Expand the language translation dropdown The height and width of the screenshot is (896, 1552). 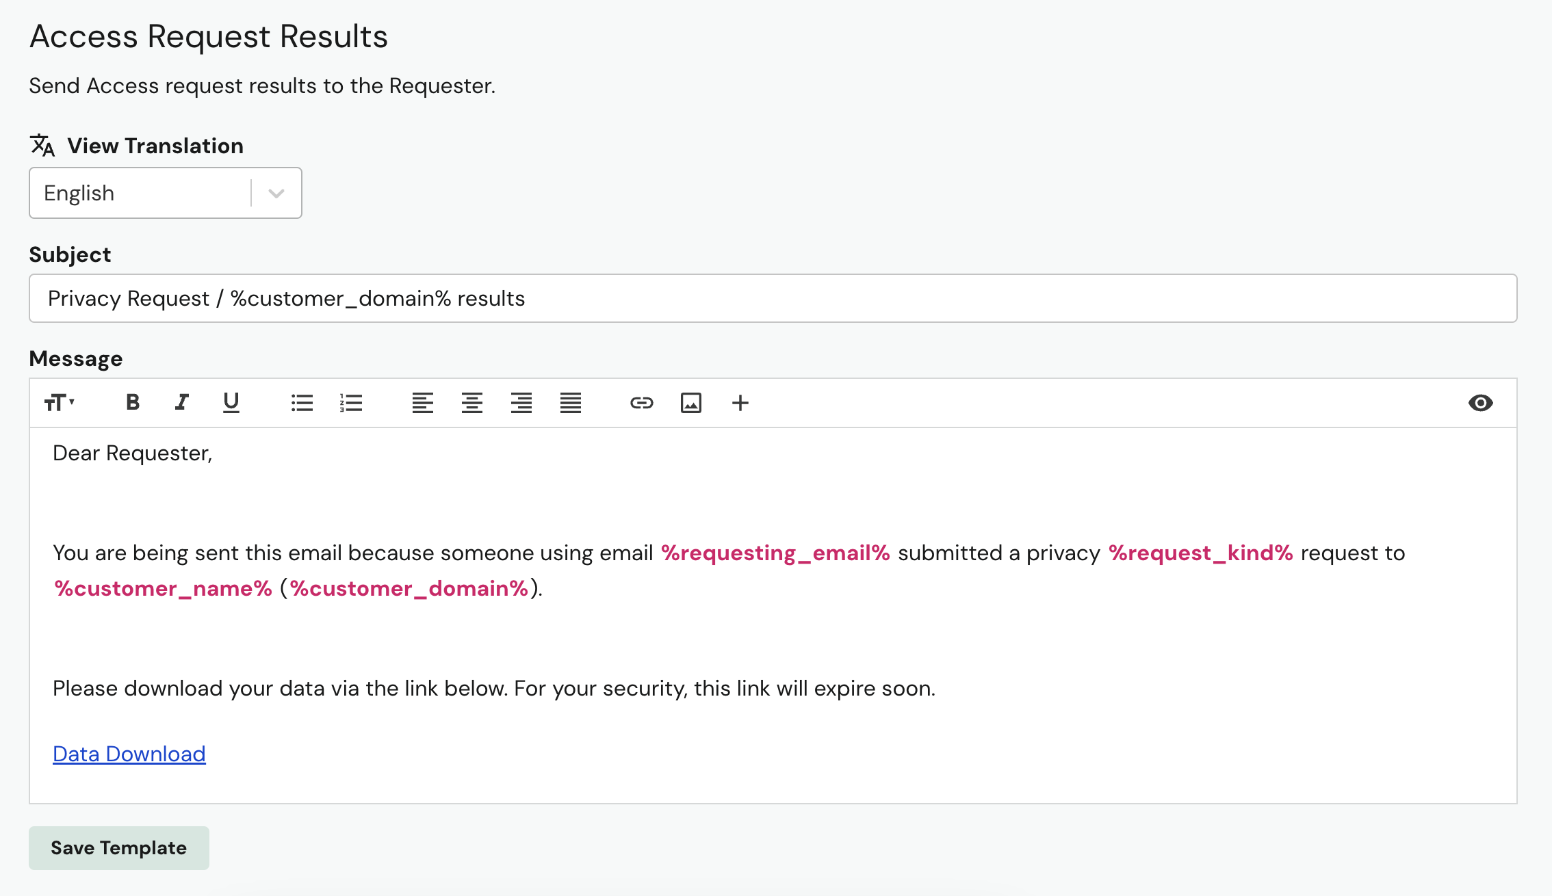[x=276, y=193]
